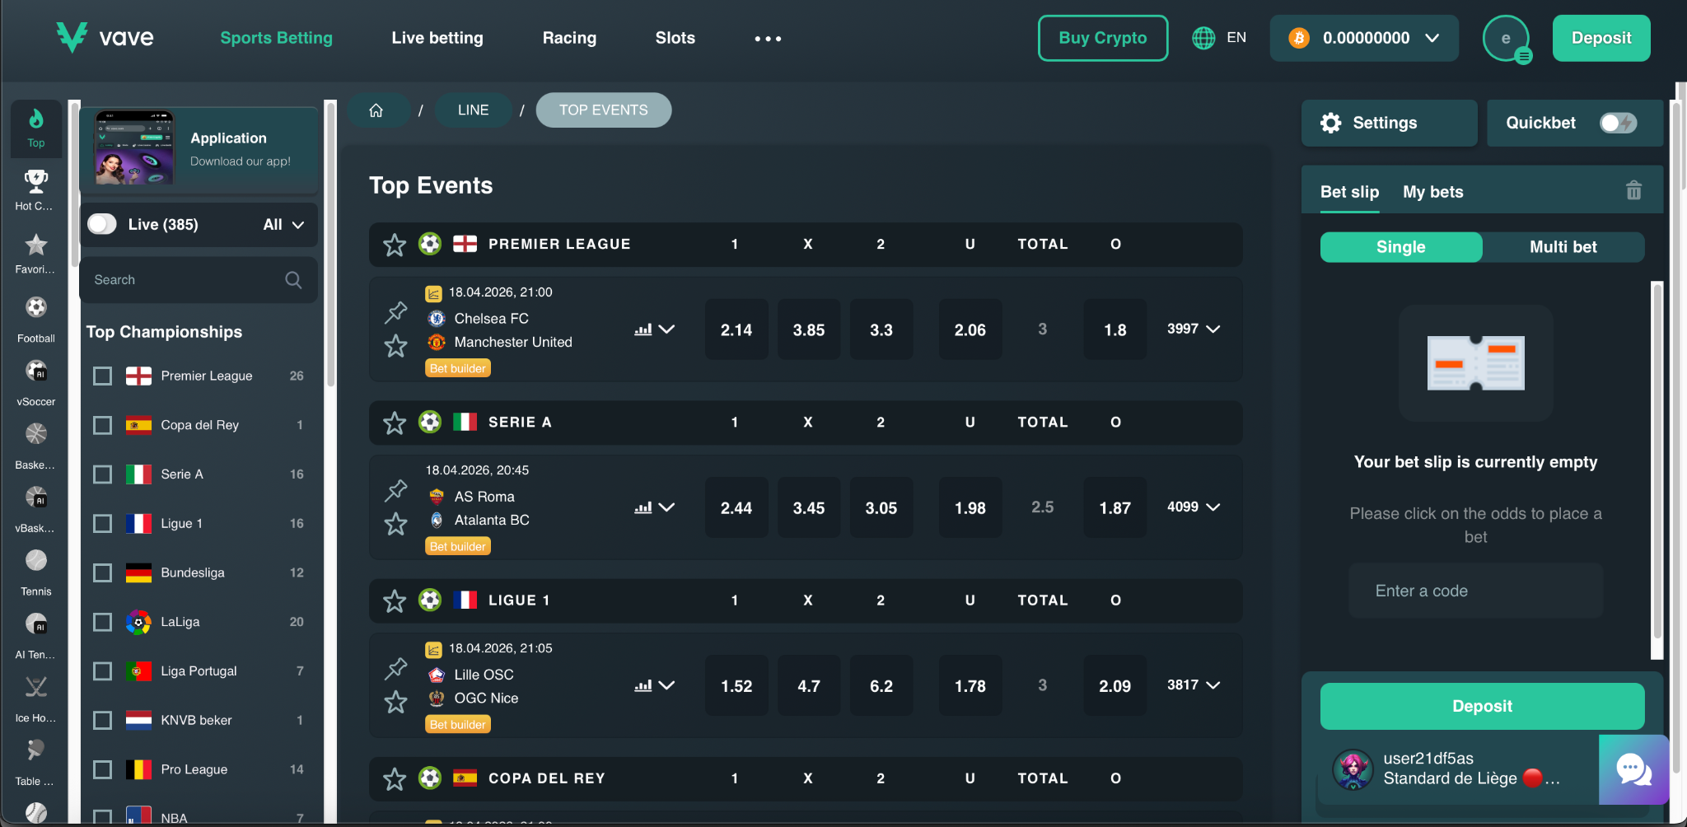
Task: Open Racing nav item
Action: point(569,38)
